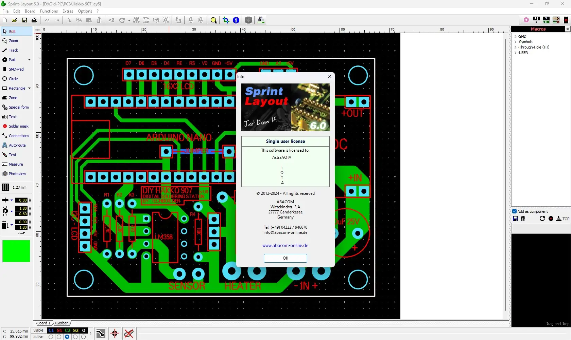This screenshot has height=340, width=571.
Task: Toggle Add as component checkbox
Action: point(515,211)
